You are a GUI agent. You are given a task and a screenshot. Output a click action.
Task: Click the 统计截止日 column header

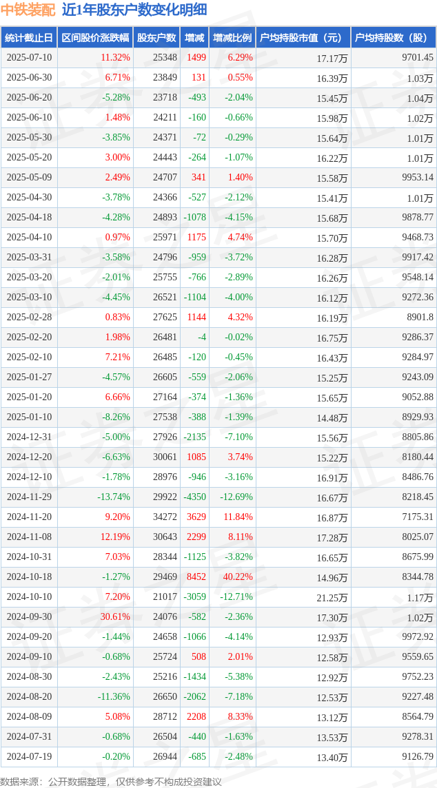coord(29,37)
